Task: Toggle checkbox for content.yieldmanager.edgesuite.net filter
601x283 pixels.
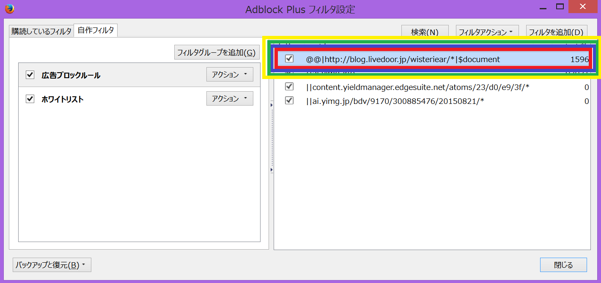Action: coord(289,87)
